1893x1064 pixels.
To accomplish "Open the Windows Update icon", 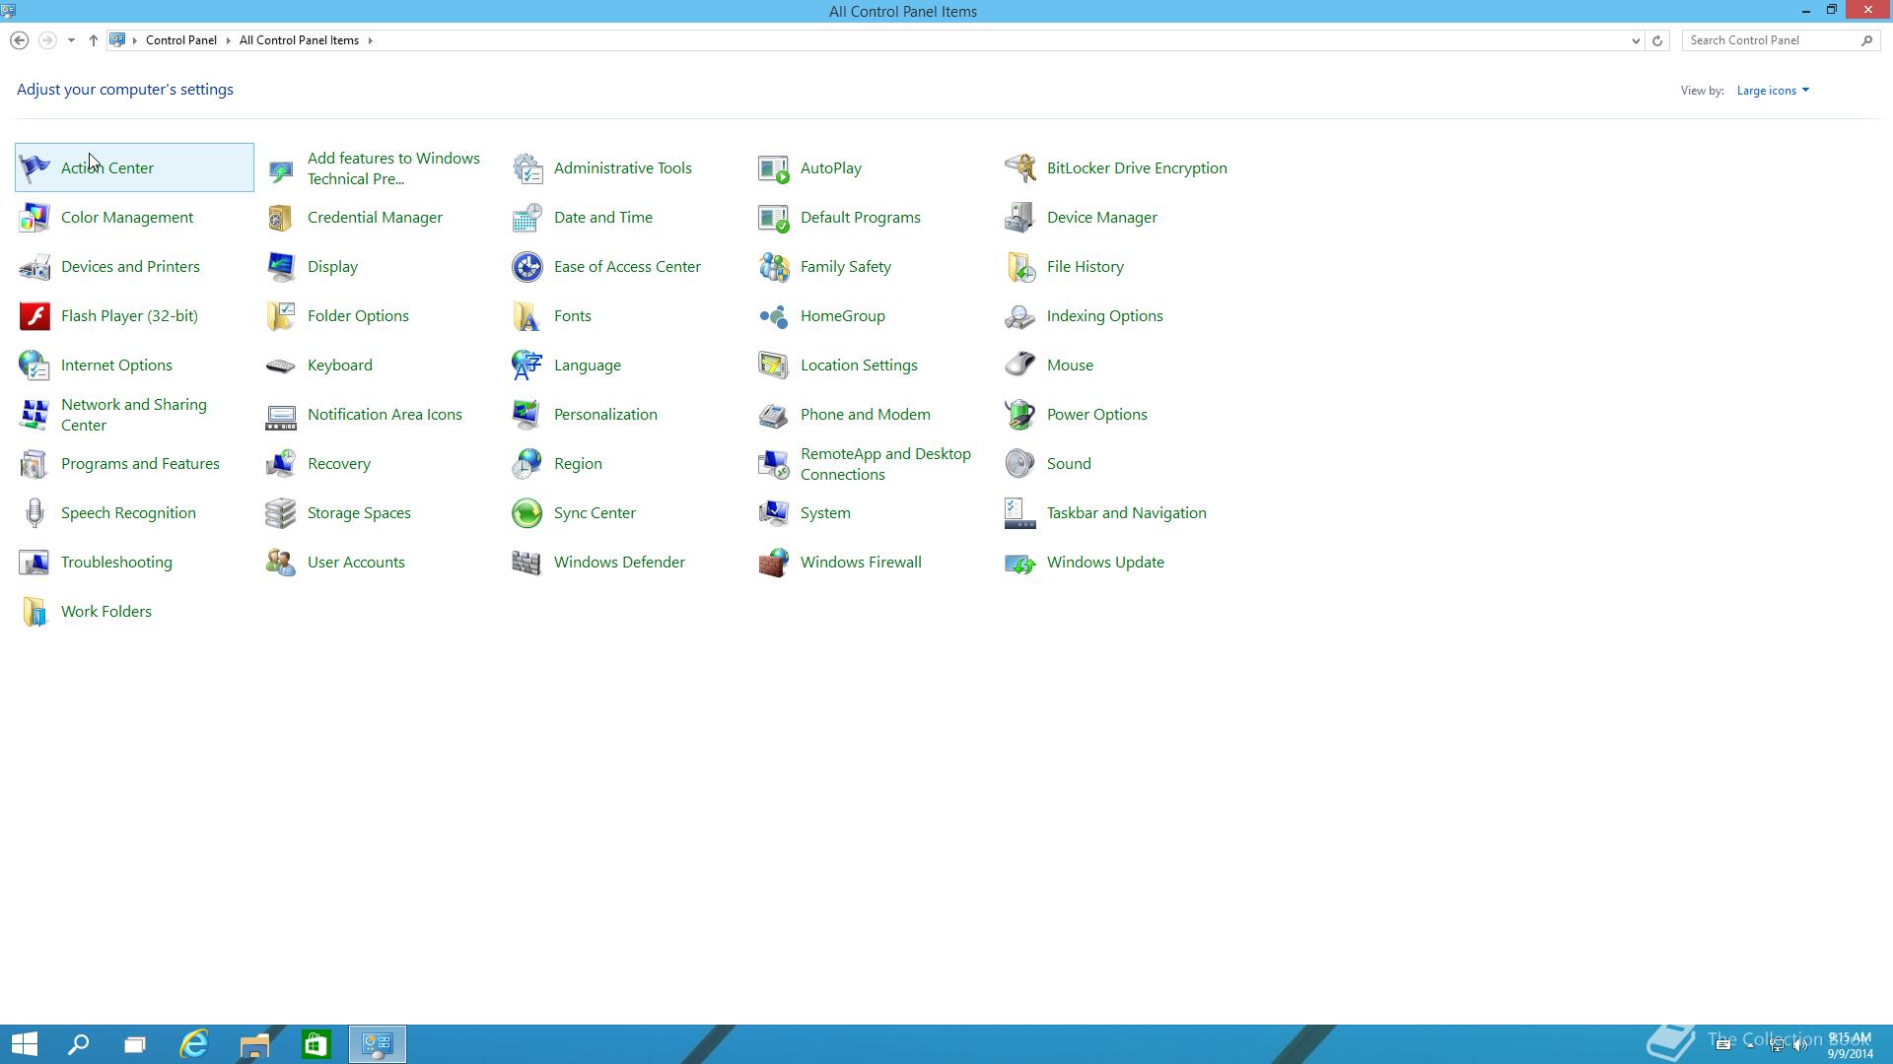I will click(x=1020, y=563).
